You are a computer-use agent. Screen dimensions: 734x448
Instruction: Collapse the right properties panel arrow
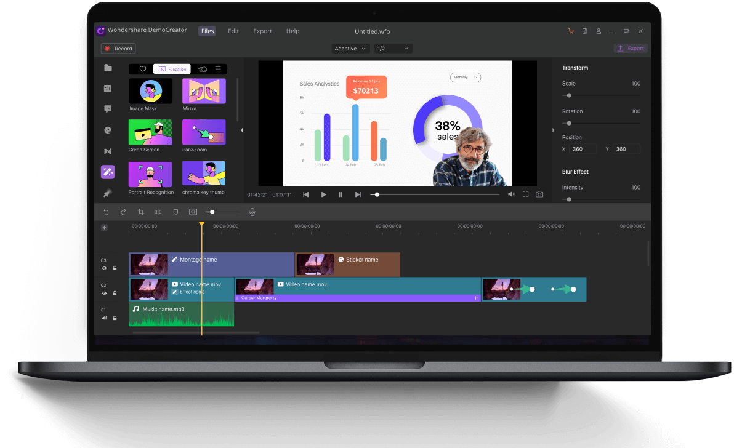pos(553,130)
